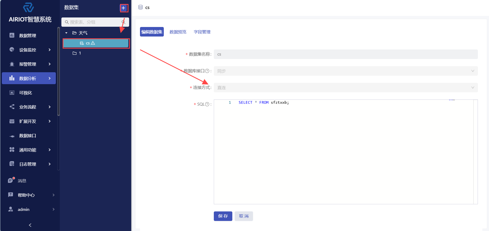Open the 数据库接口 dropdown
The image size is (489, 231).
(x=346, y=71)
